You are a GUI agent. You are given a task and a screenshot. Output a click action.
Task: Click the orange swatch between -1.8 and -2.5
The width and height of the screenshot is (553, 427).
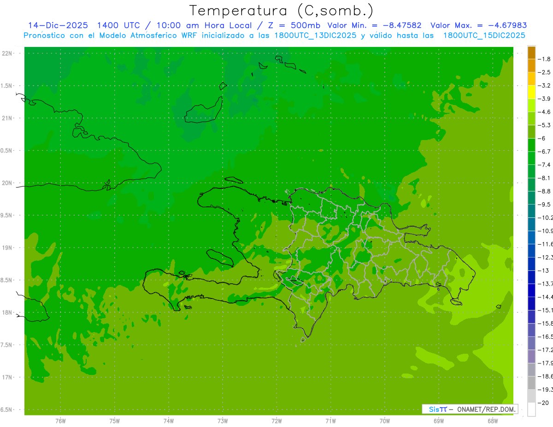pyautogui.click(x=531, y=66)
